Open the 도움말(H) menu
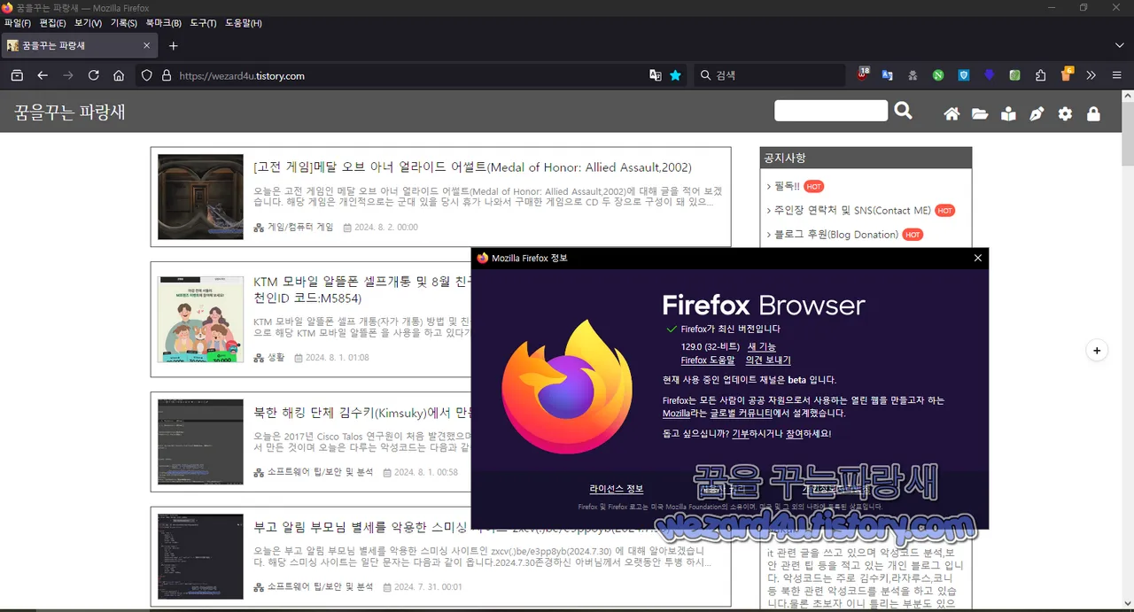The height and width of the screenshot is (612, 1134). click(244, 23)
